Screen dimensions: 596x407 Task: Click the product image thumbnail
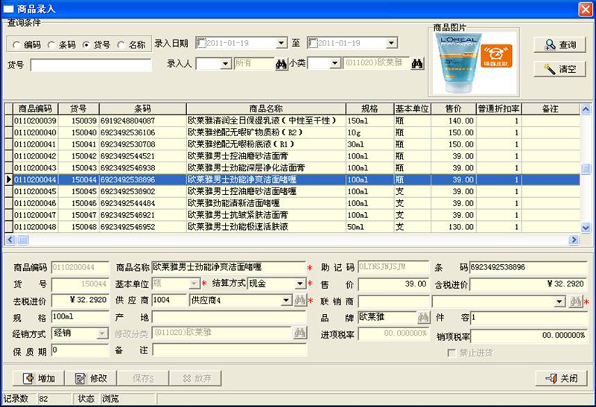point(474,63)
